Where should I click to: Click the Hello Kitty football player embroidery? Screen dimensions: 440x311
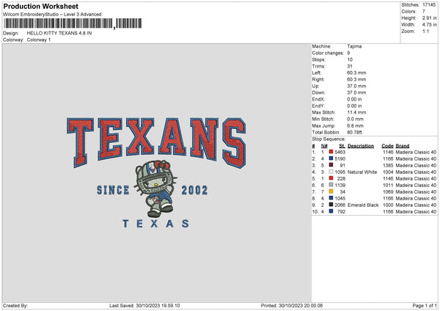coord(155,189)
